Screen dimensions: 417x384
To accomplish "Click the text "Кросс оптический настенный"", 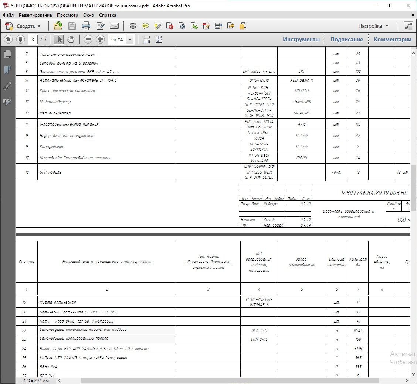I will (67, 90).
